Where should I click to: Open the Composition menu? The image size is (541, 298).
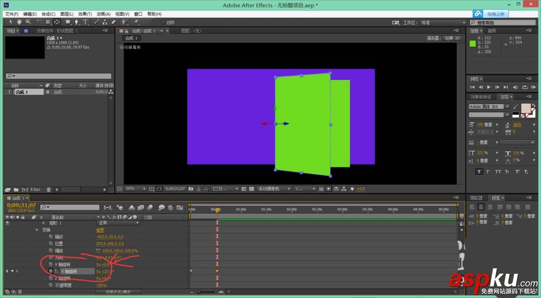click(48, 14)
